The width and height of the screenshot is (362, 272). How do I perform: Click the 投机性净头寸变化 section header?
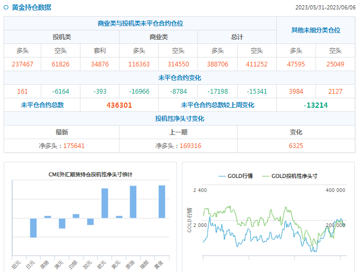coord(179,119)
